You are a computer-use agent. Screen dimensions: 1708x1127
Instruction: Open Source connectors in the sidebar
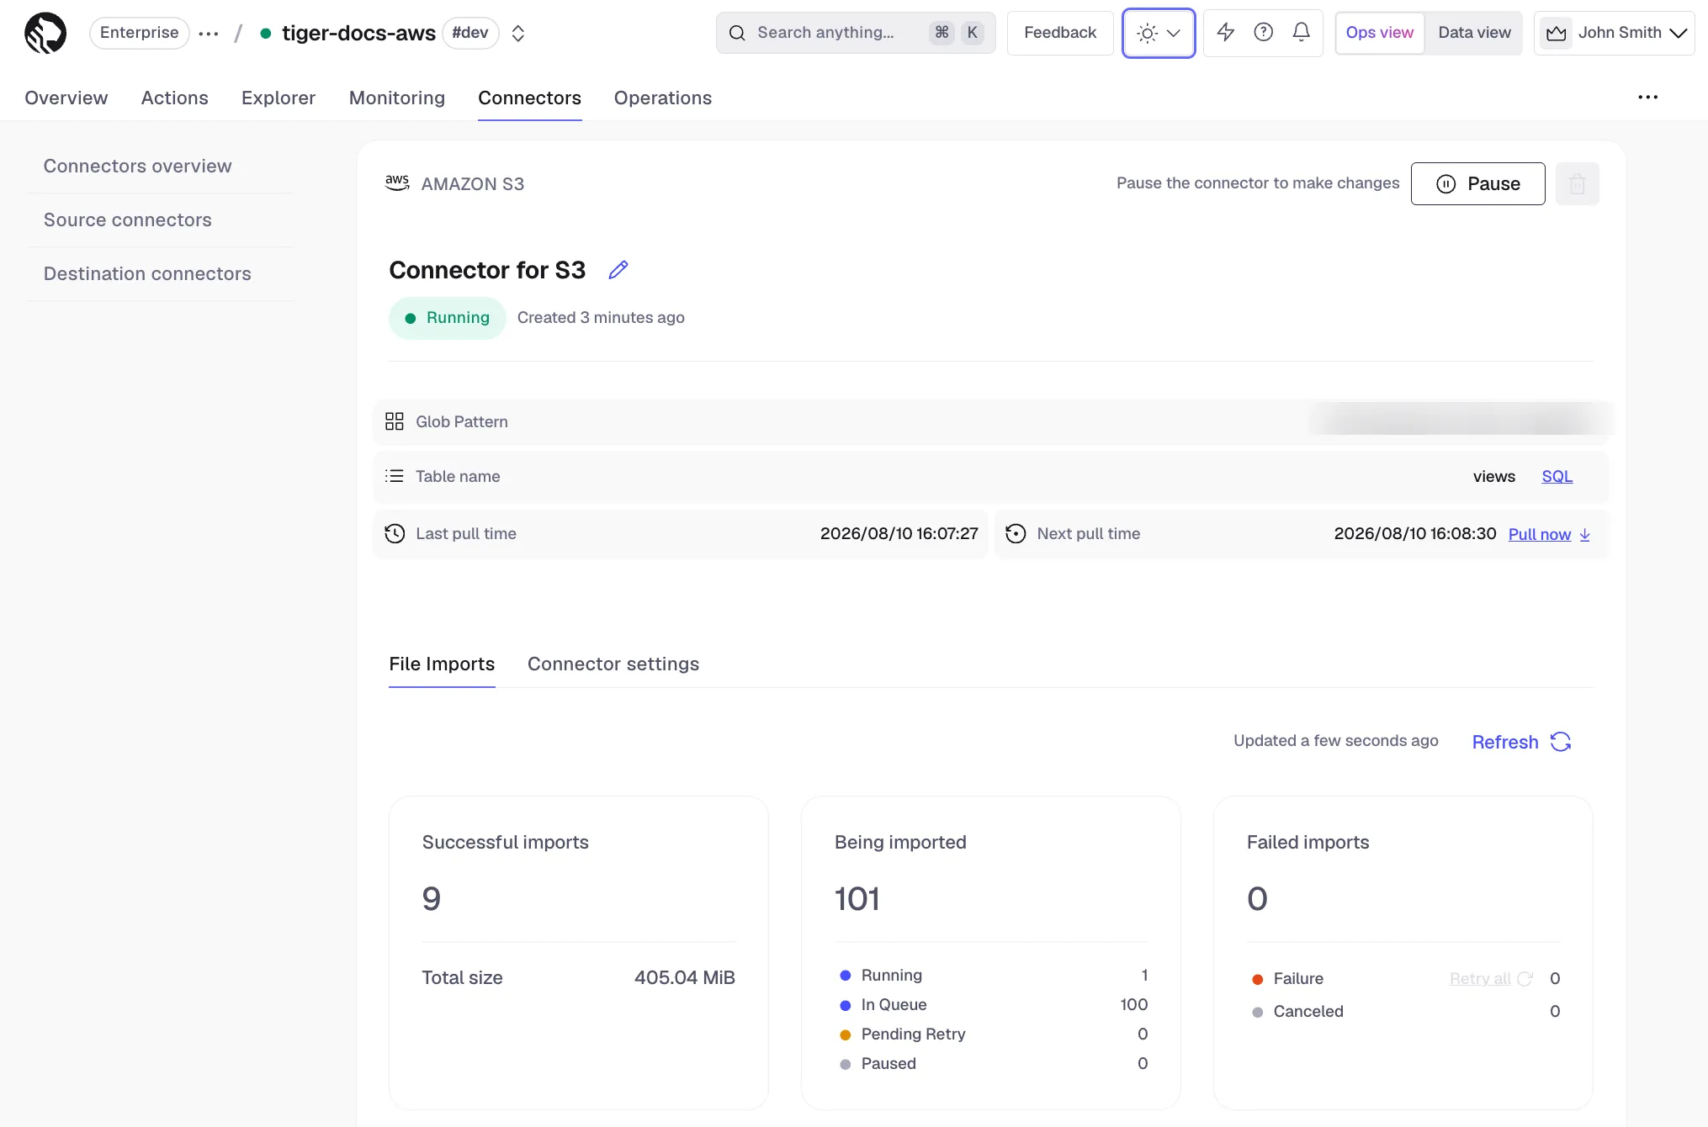point(128,220)
